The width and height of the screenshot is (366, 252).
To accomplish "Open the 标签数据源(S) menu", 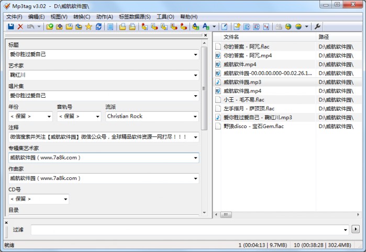I will pos(135,17).
